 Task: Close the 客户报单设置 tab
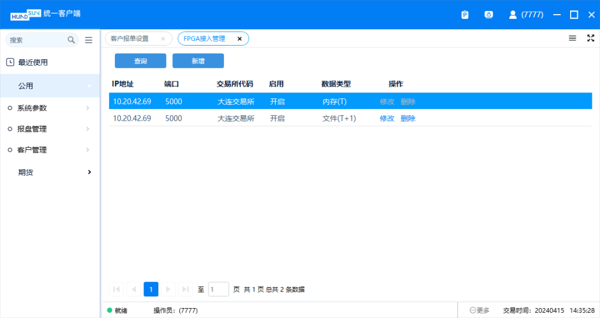pos(163,39)
